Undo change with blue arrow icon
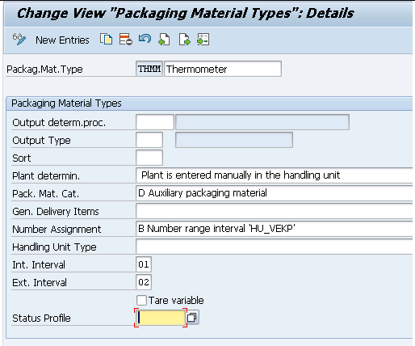 click(x=145, y=39)
